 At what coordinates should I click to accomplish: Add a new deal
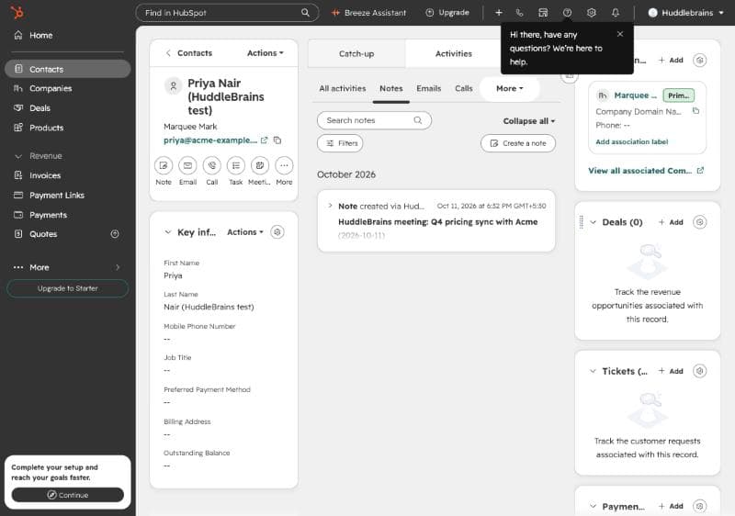click(x=671, y=222)
